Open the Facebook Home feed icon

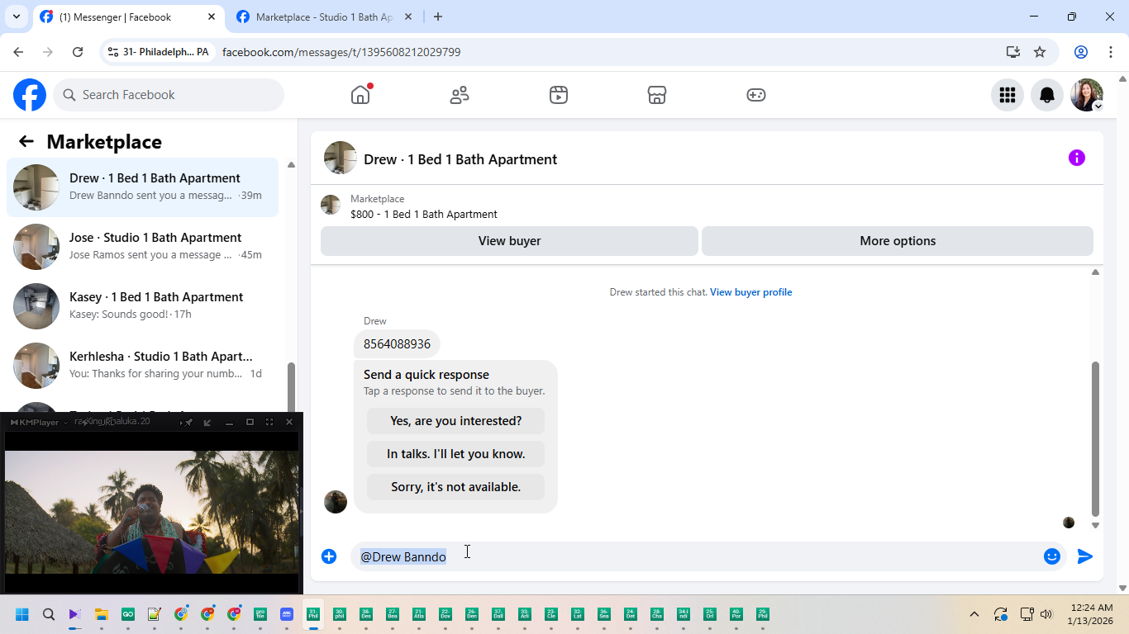tap(360, 95)
